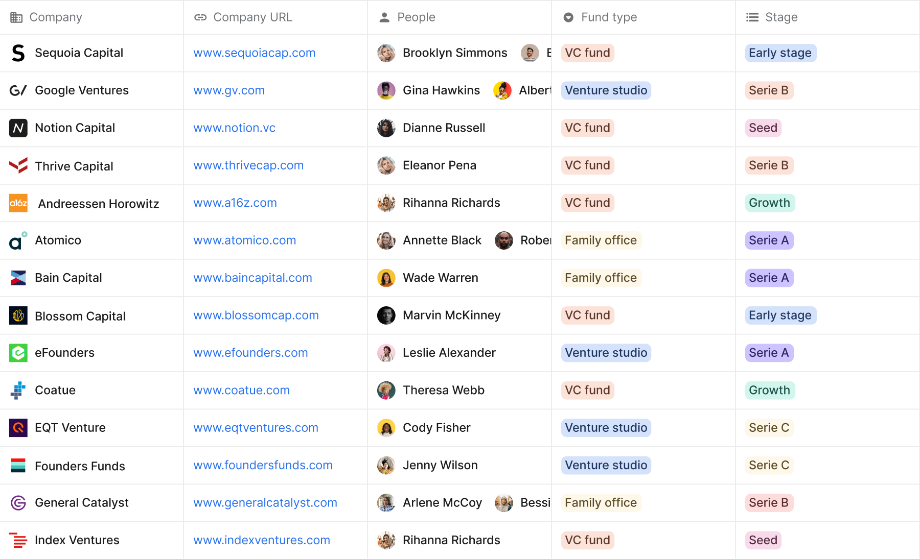Click the Google Ventures logo icon

coord(18,90)
